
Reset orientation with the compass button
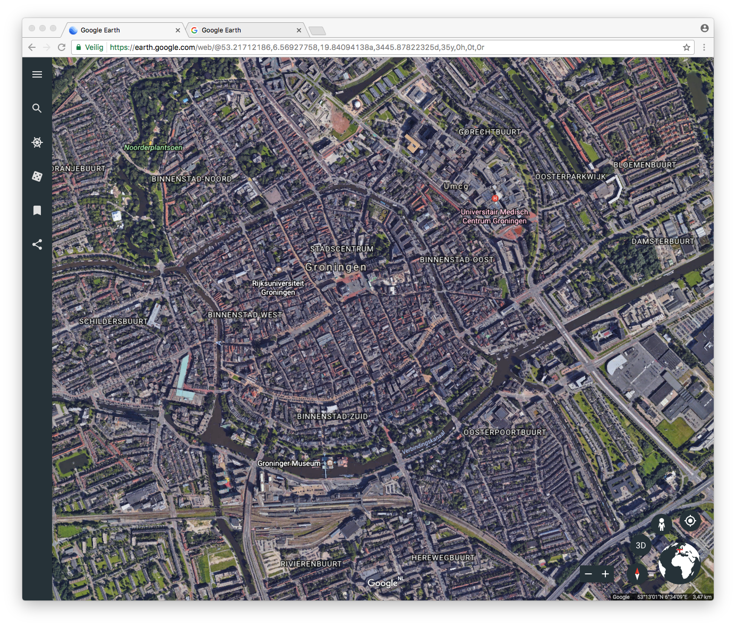pyautogui.click(x=637, y=574)
